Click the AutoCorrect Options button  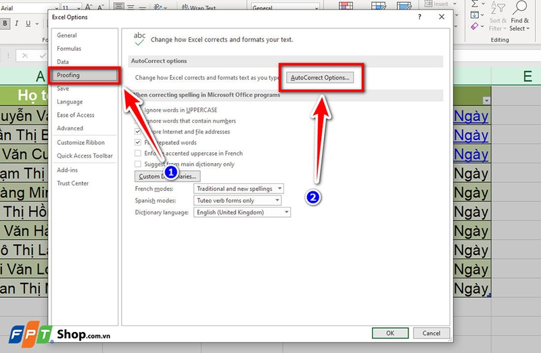pos(320,78)
